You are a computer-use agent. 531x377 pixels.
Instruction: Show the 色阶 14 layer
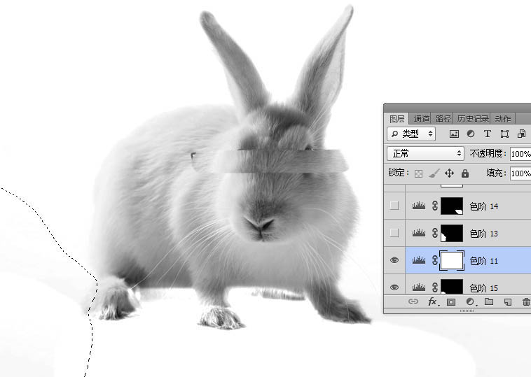394,206
